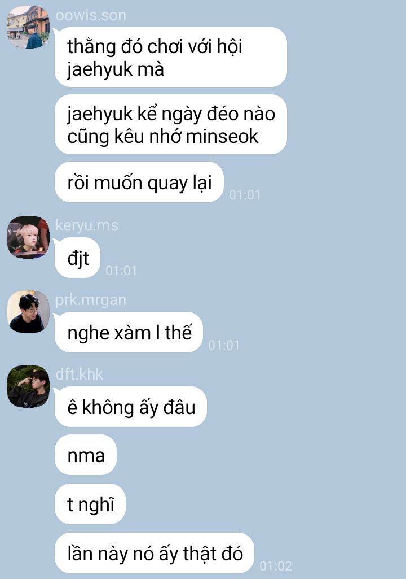Open oowis.son profile picture
The image size is (406, 579).
pos(28,27)
